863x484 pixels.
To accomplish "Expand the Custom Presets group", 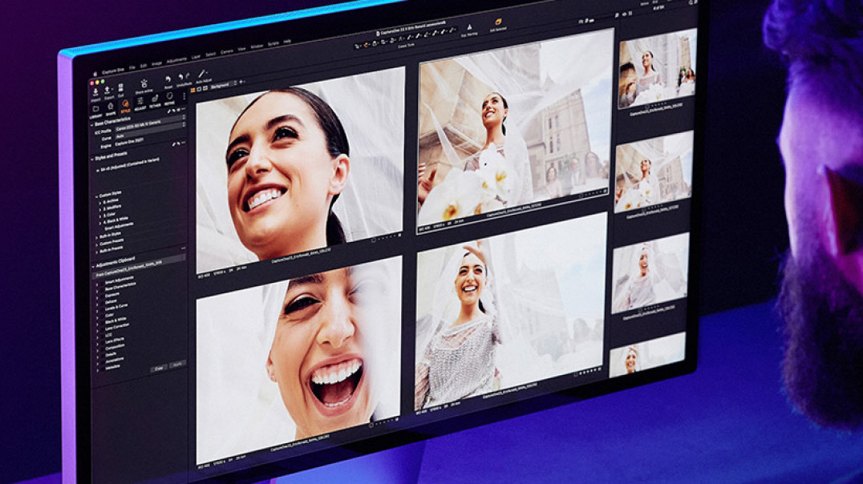I will click(97, 244).
